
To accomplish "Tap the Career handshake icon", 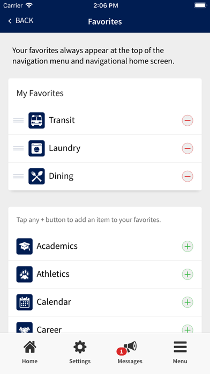I will (x=25, y=328).
